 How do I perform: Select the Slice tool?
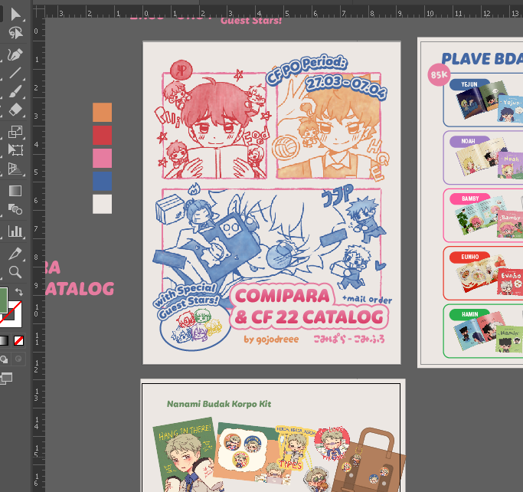coord(15,254)
